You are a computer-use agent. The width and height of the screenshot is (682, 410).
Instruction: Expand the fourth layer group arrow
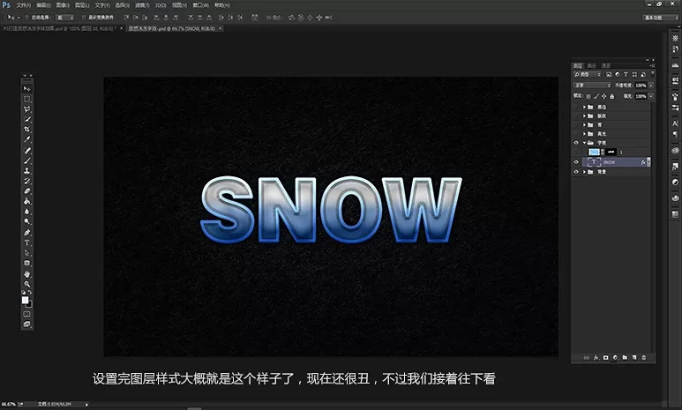point(584,134)
